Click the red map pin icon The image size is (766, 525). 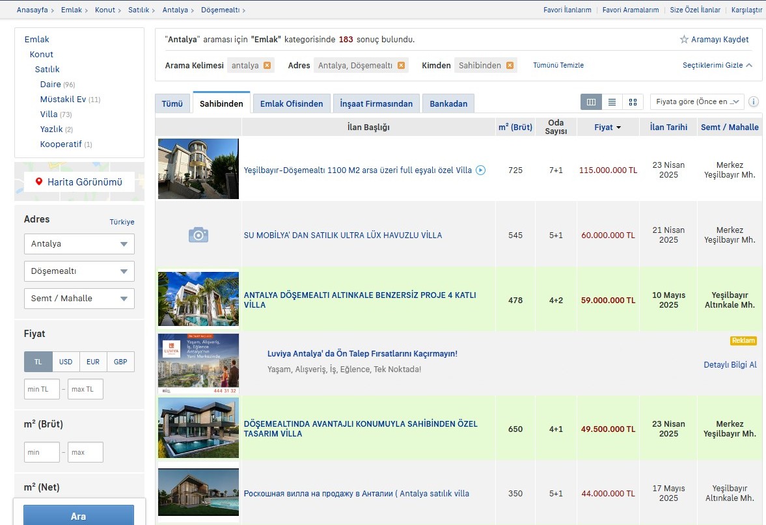39,182
